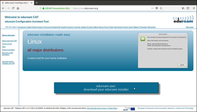Close the eduroam Configuration tab
Viewport: 197px width, 112px height.
coord(31,3)
